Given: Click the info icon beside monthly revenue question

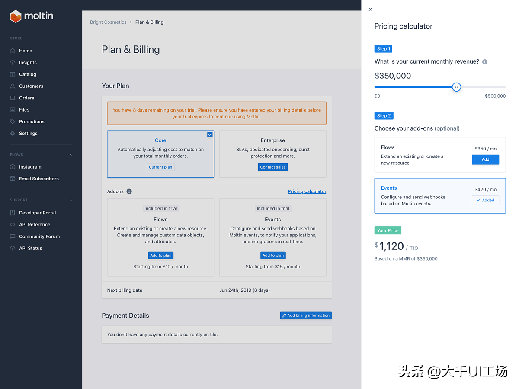Looking at the screenshot, I should pyautogui.click(x=485, y=62).
